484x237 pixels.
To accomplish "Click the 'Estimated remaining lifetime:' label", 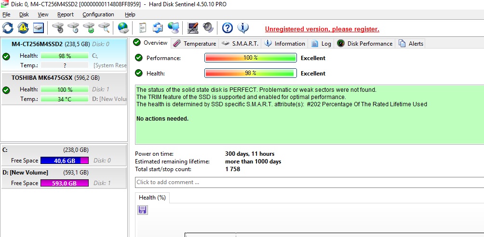I will 172,162.
